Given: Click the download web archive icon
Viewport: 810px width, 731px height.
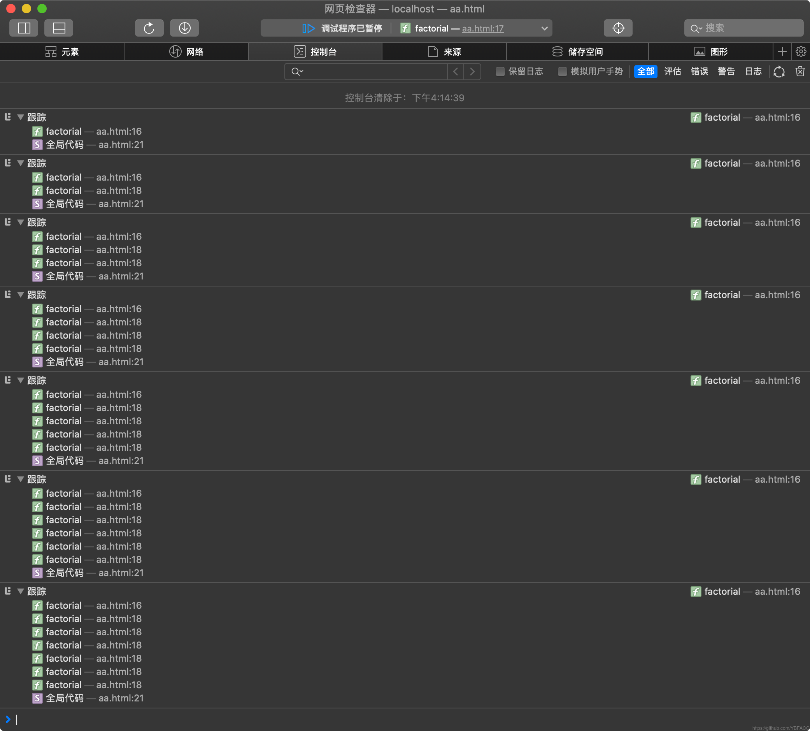Looking at the screenshot, I should [x=184, y=28].
